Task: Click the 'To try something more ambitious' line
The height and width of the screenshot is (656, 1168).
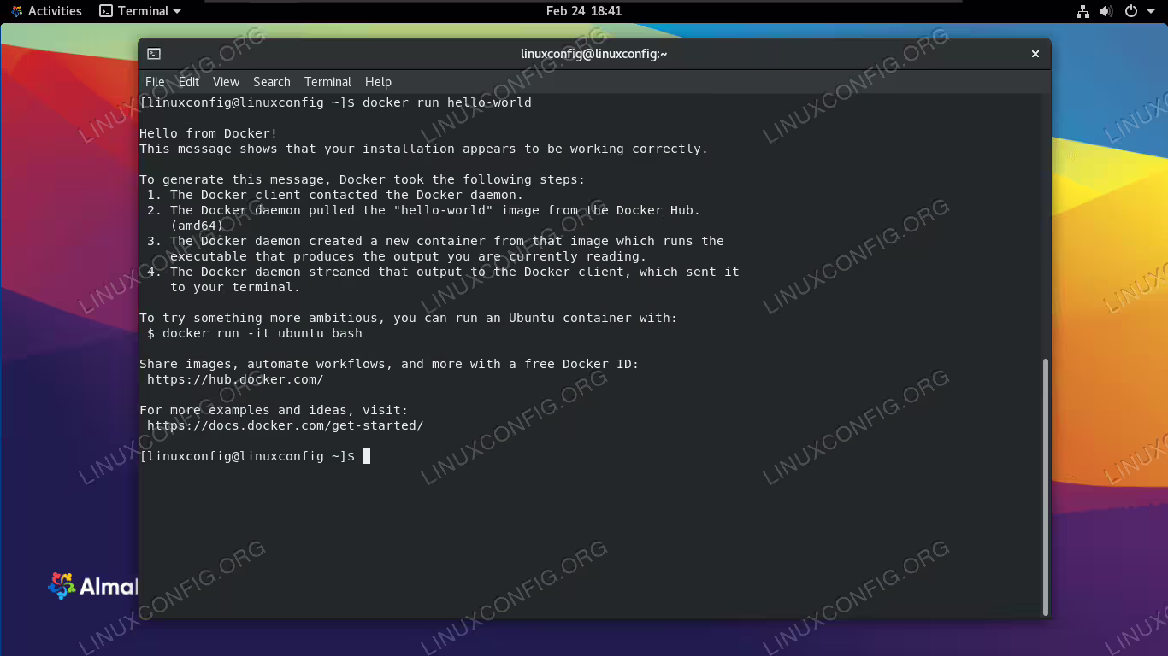Action: click(409, 318)
